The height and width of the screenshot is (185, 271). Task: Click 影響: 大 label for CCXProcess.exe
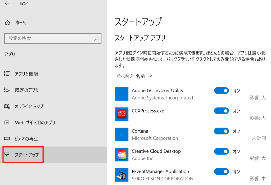[x=258, y=118]
